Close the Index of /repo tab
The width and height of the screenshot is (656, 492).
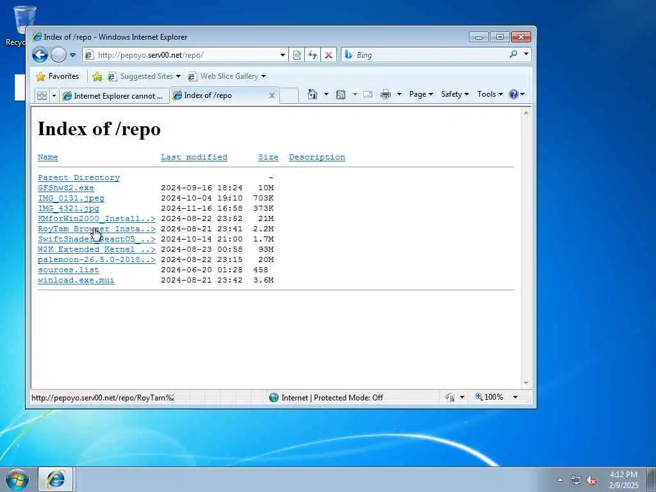[x=272, y=95]
